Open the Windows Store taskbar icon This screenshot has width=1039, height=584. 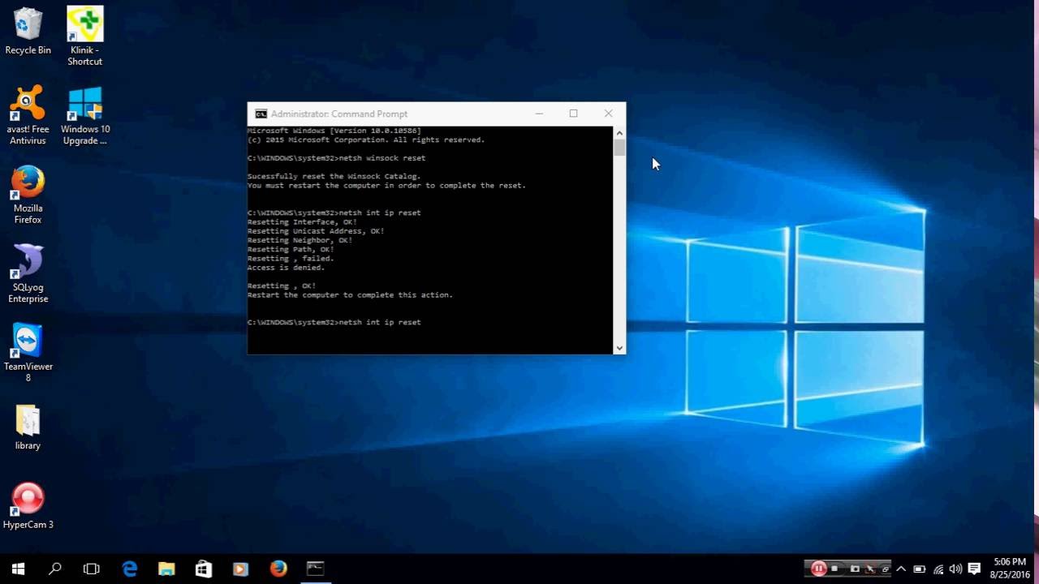[x=204, y=569]
